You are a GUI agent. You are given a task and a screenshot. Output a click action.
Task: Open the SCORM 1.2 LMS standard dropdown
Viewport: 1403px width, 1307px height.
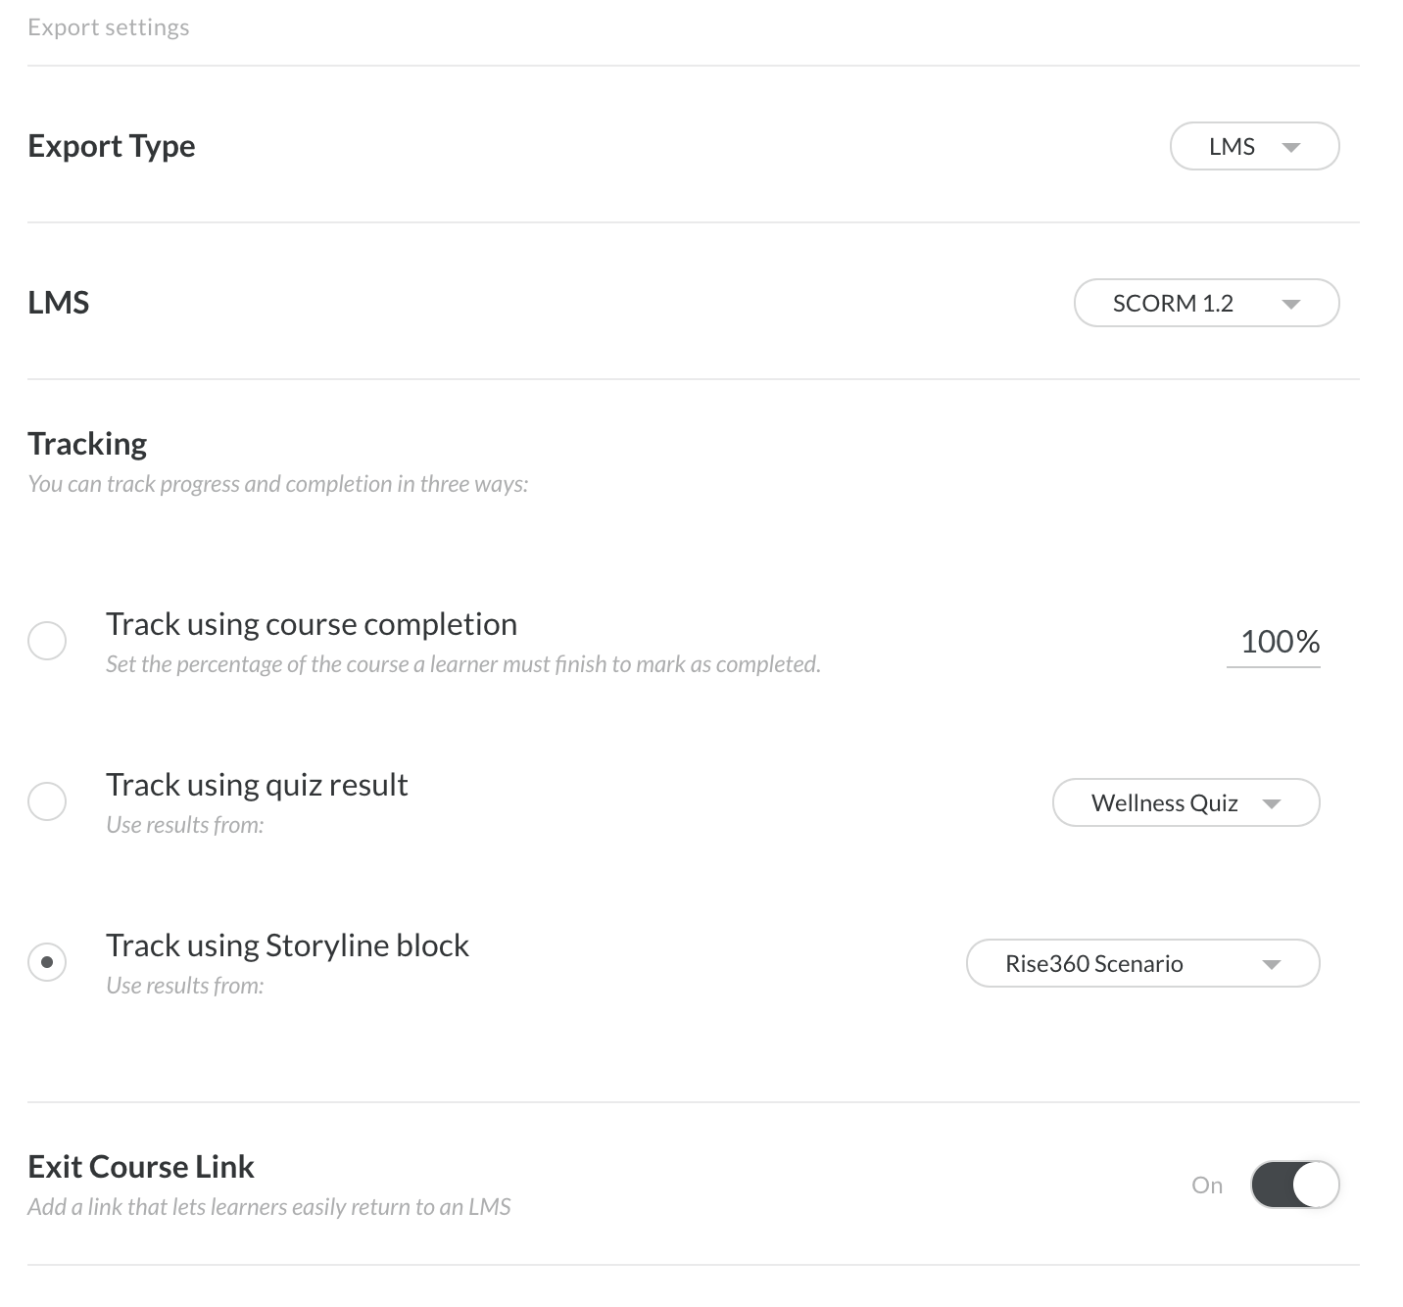(x=1207, y=303)
